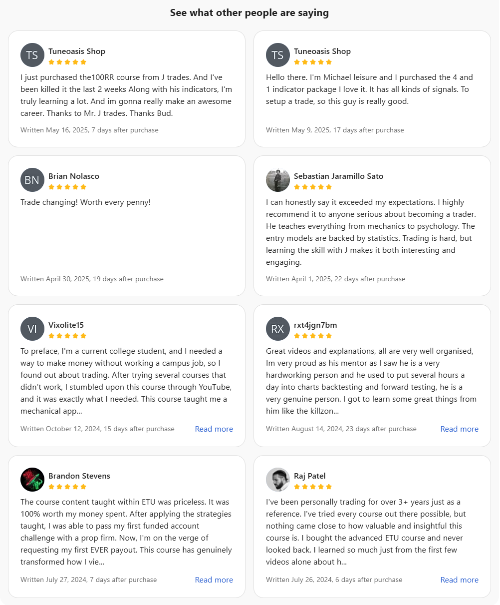The width and height of the screenshot is (500, 605).
Task: Click star rating under Brian Nolasco
Action: [x=67, y=187]
